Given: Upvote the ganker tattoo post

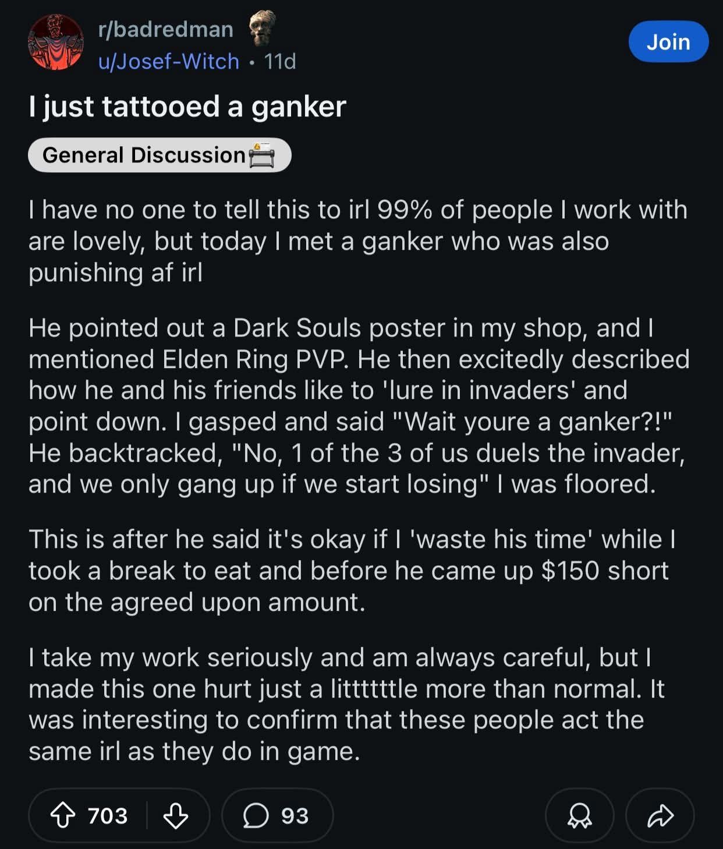Looking at the screenshot, I should click(63, 815).
